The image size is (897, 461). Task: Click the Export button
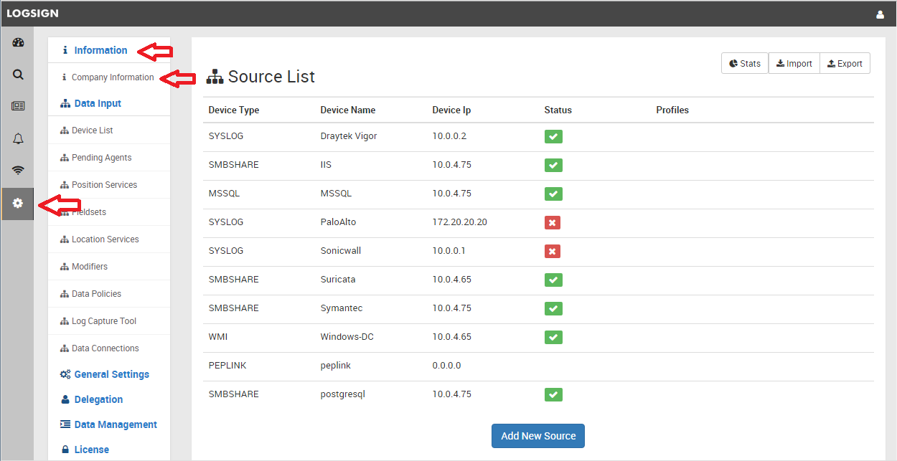tap(845, 63)
